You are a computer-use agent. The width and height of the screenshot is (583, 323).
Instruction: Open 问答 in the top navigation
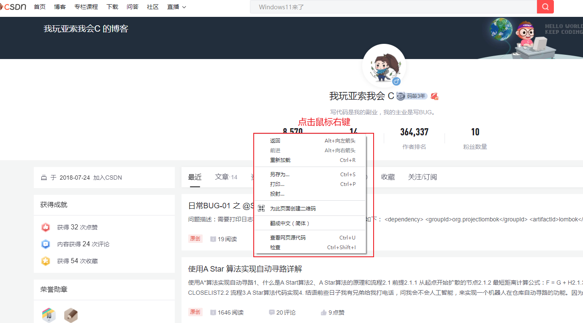pyautogui.click(x=133, y=7)
